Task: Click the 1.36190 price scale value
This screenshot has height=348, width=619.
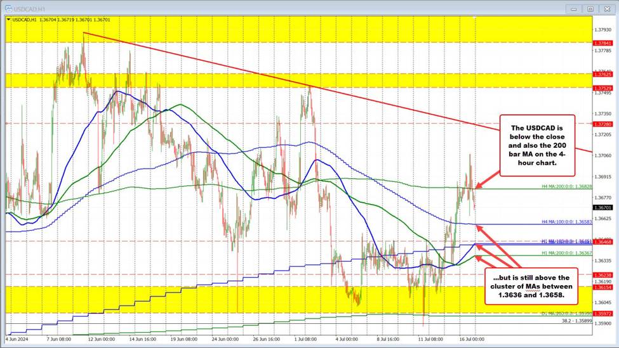Action: [602, 281]
